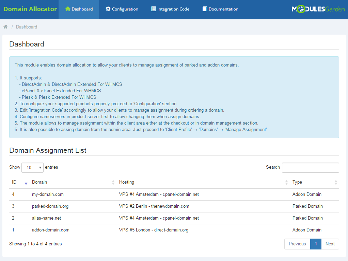The width and height of the screenshot is (348, 261).
Task: Click page 1 in the pagination control
Action: 316,244
